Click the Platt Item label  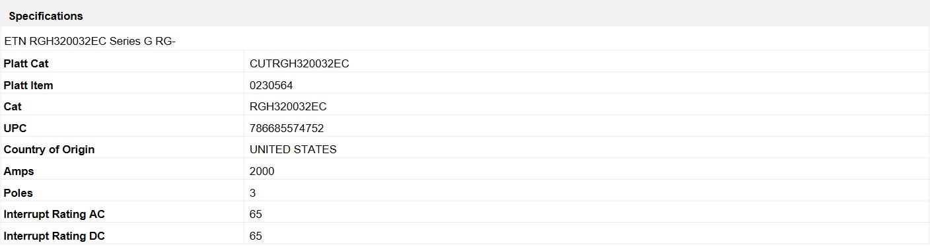(x=28, y=85)
